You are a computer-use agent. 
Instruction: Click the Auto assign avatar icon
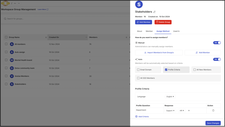coord(12,52)
